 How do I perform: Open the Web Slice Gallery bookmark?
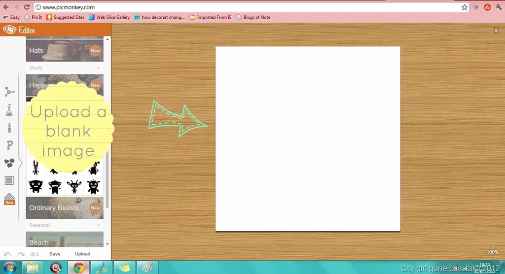[109, 17]
